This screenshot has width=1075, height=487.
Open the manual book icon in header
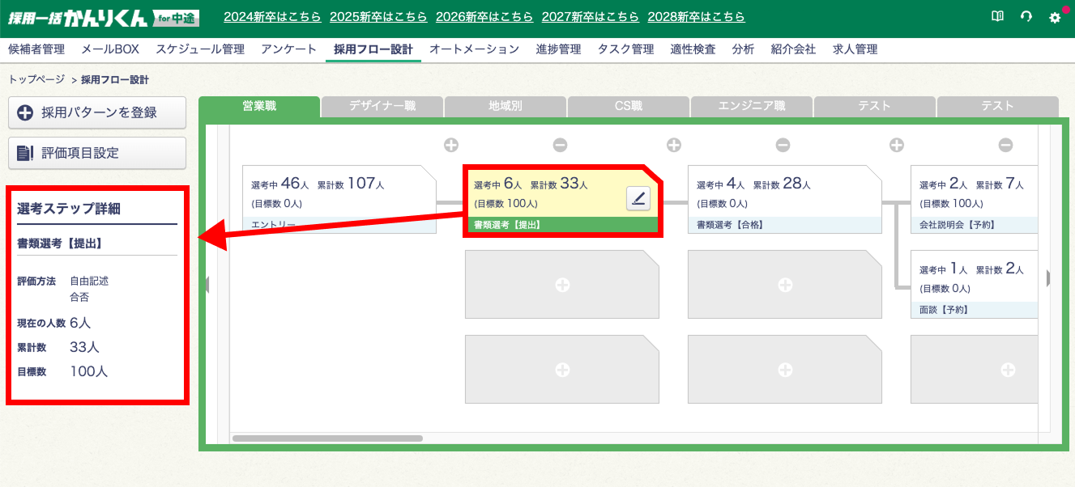tap(997, 17)
